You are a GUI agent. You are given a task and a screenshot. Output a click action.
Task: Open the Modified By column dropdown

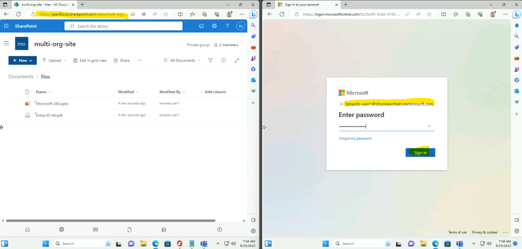click(x=172, y=92)
